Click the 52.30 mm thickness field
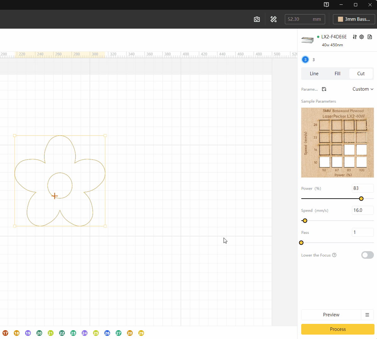377x339 pixels. pyautogui.click(x=305, y=19)
